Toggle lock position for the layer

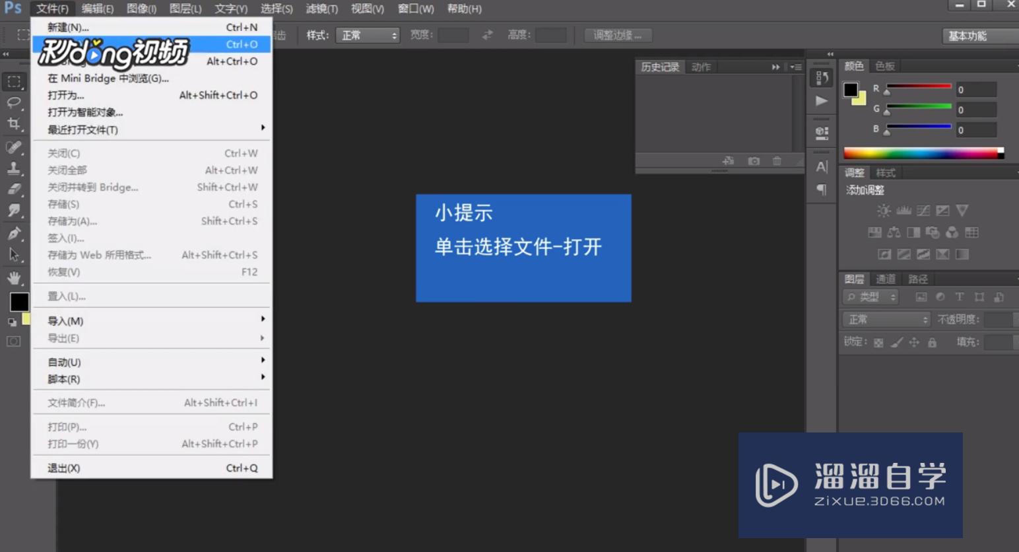915,343
